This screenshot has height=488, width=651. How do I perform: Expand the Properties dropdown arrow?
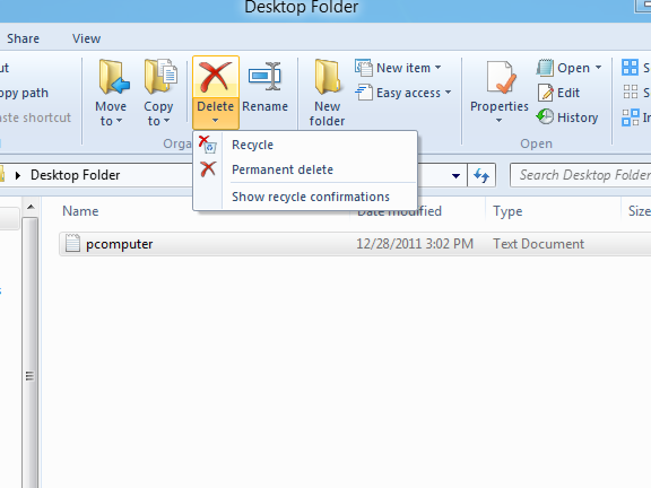[x=499, y=120]
